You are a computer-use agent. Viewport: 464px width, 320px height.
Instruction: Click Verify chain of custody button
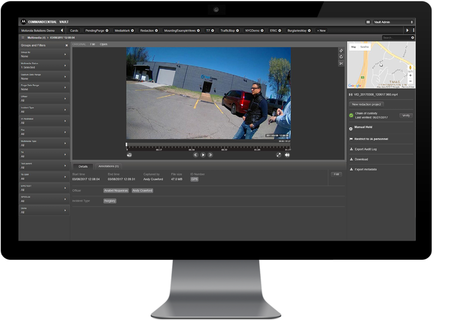[x=406, y=115]
